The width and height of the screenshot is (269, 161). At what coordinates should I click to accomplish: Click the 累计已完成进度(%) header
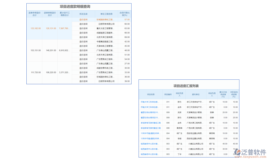223,94
